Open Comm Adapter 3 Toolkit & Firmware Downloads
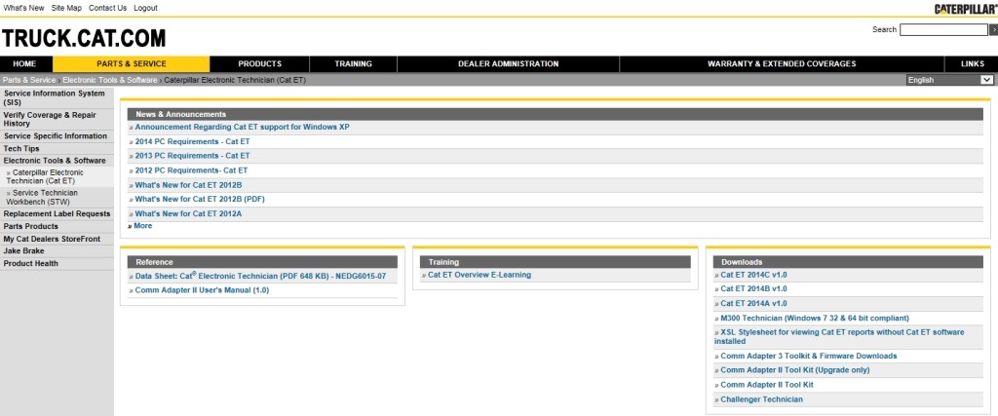This screenshot has width=998, height=416. pyautogui.click(x=808, y=357)
